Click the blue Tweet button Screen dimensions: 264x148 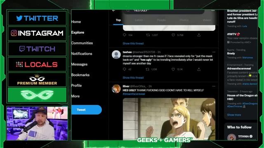click(87, 110)
